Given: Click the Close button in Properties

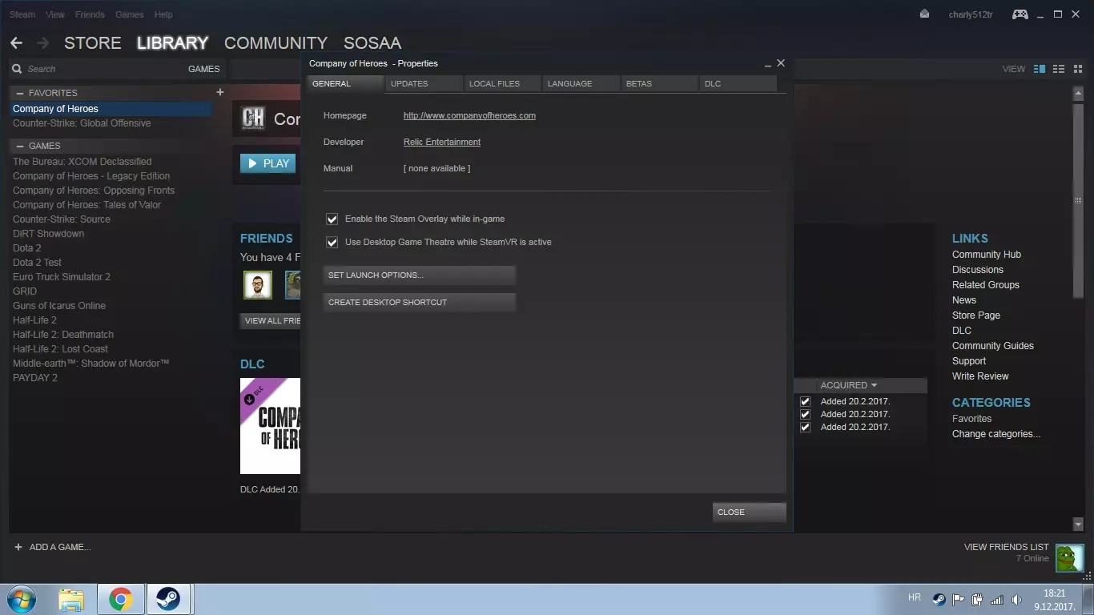Looking at the screenshot, I should click(x=750, y=512).
